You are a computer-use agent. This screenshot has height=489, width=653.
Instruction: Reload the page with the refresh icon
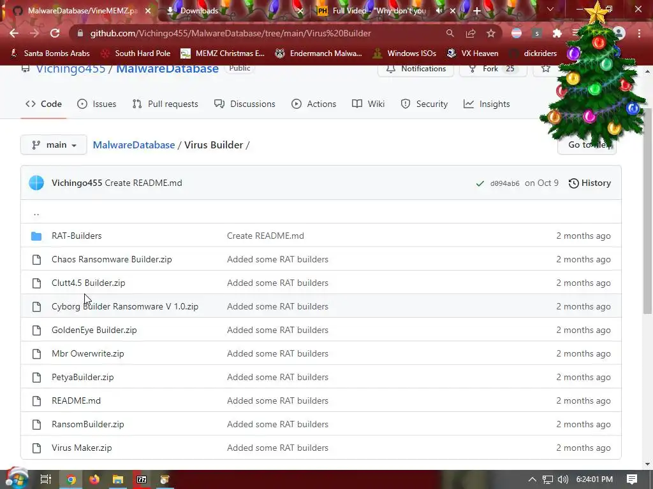(55, 33)
